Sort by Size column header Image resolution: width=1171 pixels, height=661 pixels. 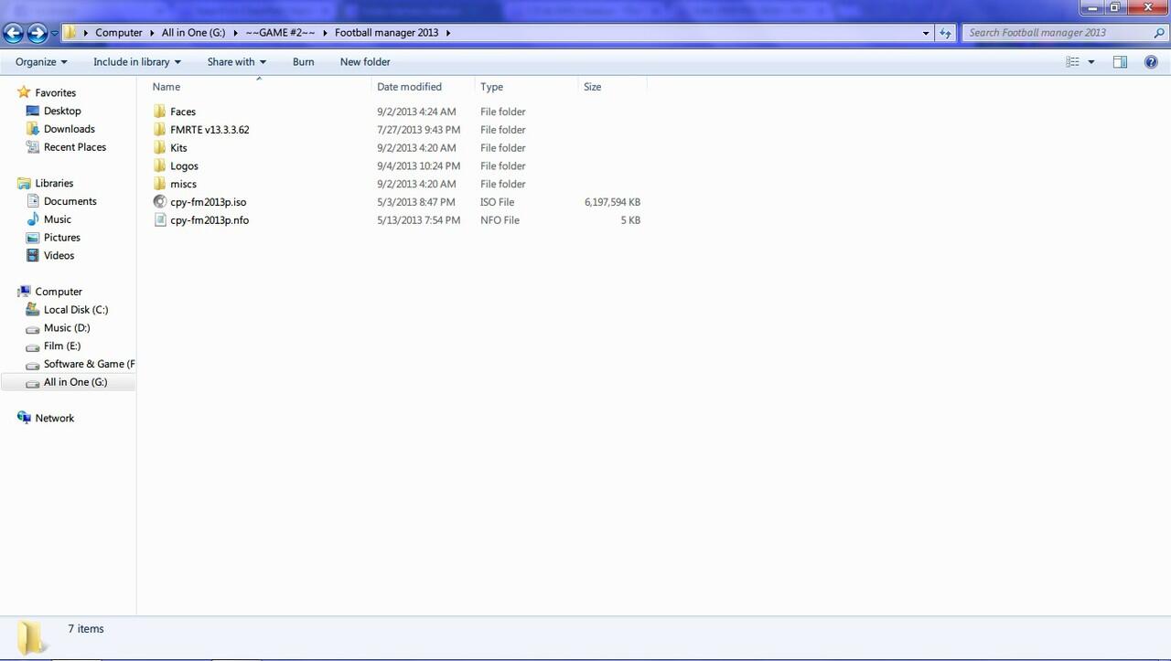coord(612,87)
